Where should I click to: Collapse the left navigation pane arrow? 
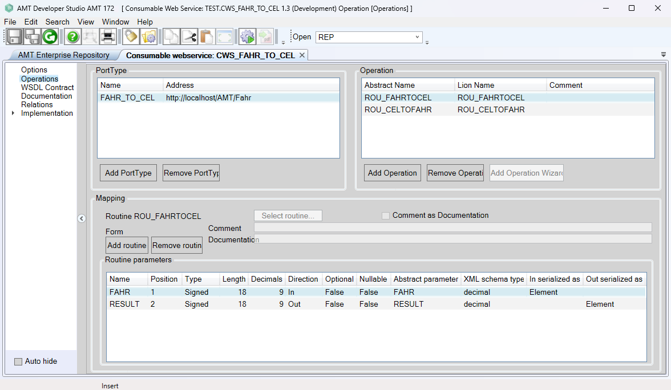(x=82, y=218)
